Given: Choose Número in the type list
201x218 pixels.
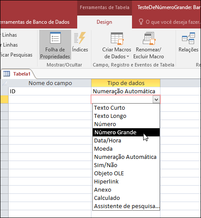Looking at the screenshot, I should pos(126,124).
